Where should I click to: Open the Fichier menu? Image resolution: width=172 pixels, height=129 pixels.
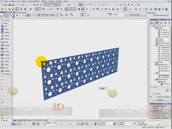pyautogui.click(x=6, y=1)
